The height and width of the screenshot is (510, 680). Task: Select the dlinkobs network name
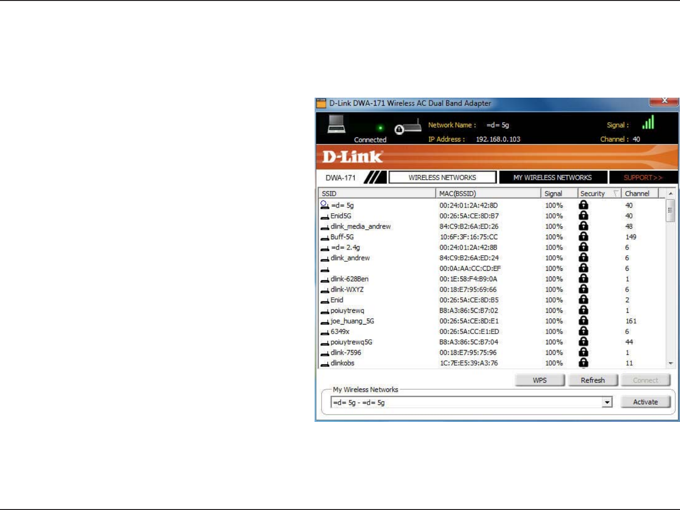coord(342,363)
